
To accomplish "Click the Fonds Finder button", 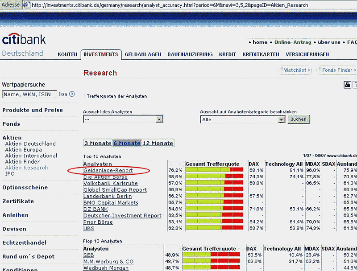I will tap(337, 70).
